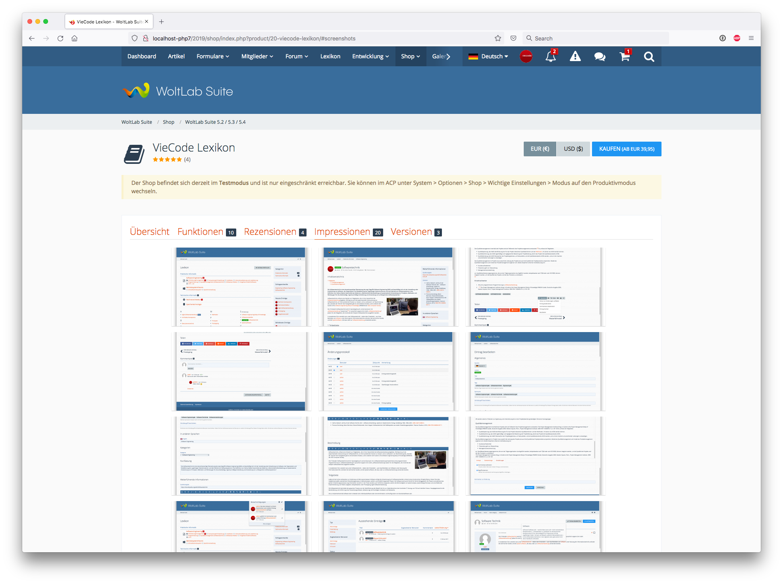Expand the Formulare dropdown menu
Image resolution: width=783 pixels, height=584 pixels.
213,56
